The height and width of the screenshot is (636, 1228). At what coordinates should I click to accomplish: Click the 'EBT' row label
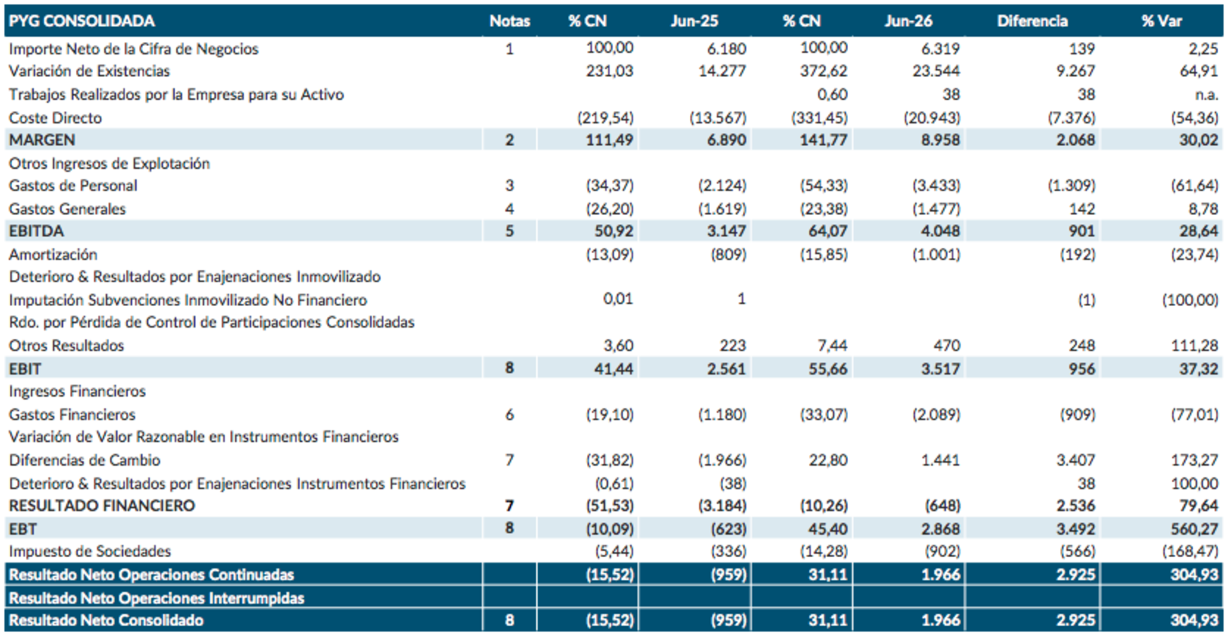(x=23, y=529)
